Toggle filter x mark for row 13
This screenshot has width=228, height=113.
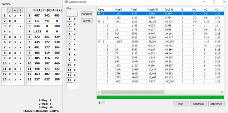point(75,80)
